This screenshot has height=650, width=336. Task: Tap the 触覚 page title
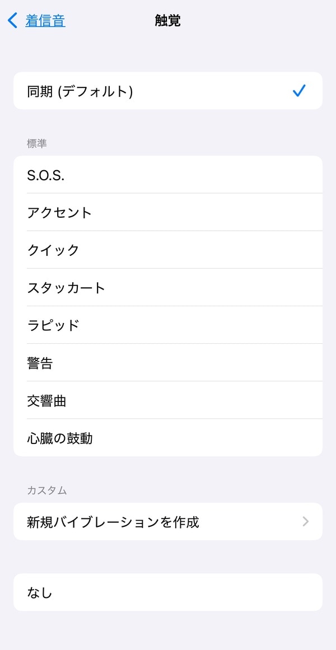(167, 21)
